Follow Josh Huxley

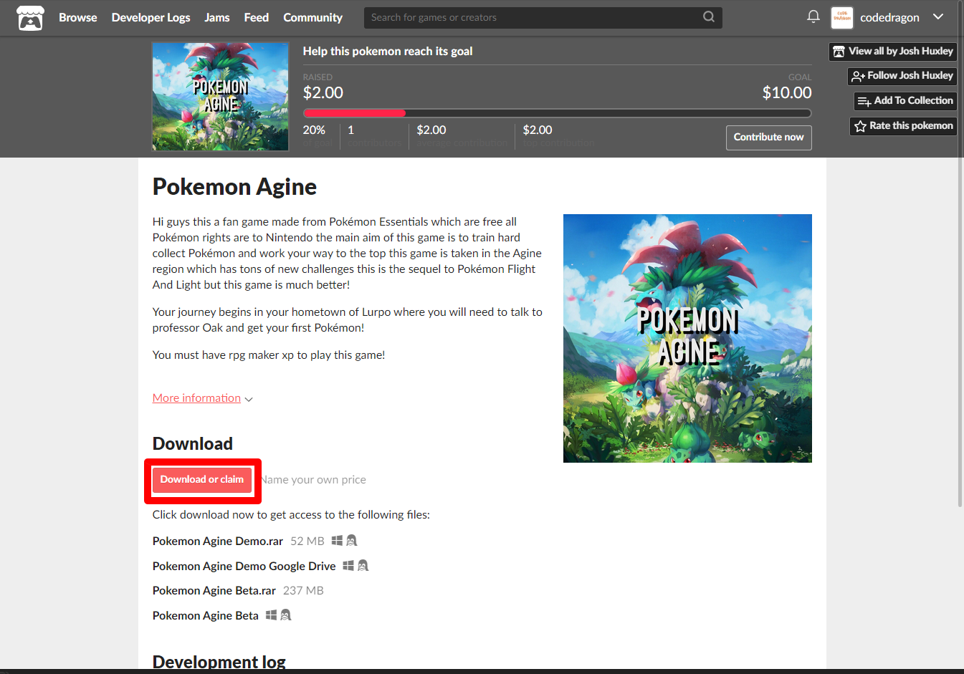click(902, 76)
